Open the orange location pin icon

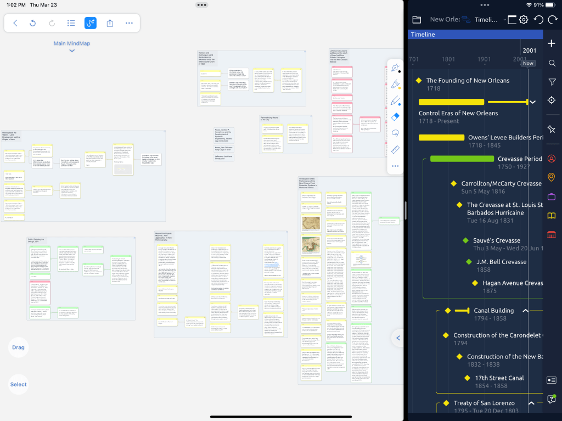point(552,177)
